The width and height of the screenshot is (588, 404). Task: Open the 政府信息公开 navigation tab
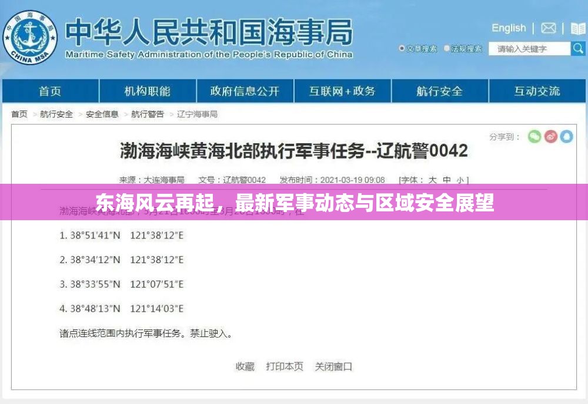[245, 91]
